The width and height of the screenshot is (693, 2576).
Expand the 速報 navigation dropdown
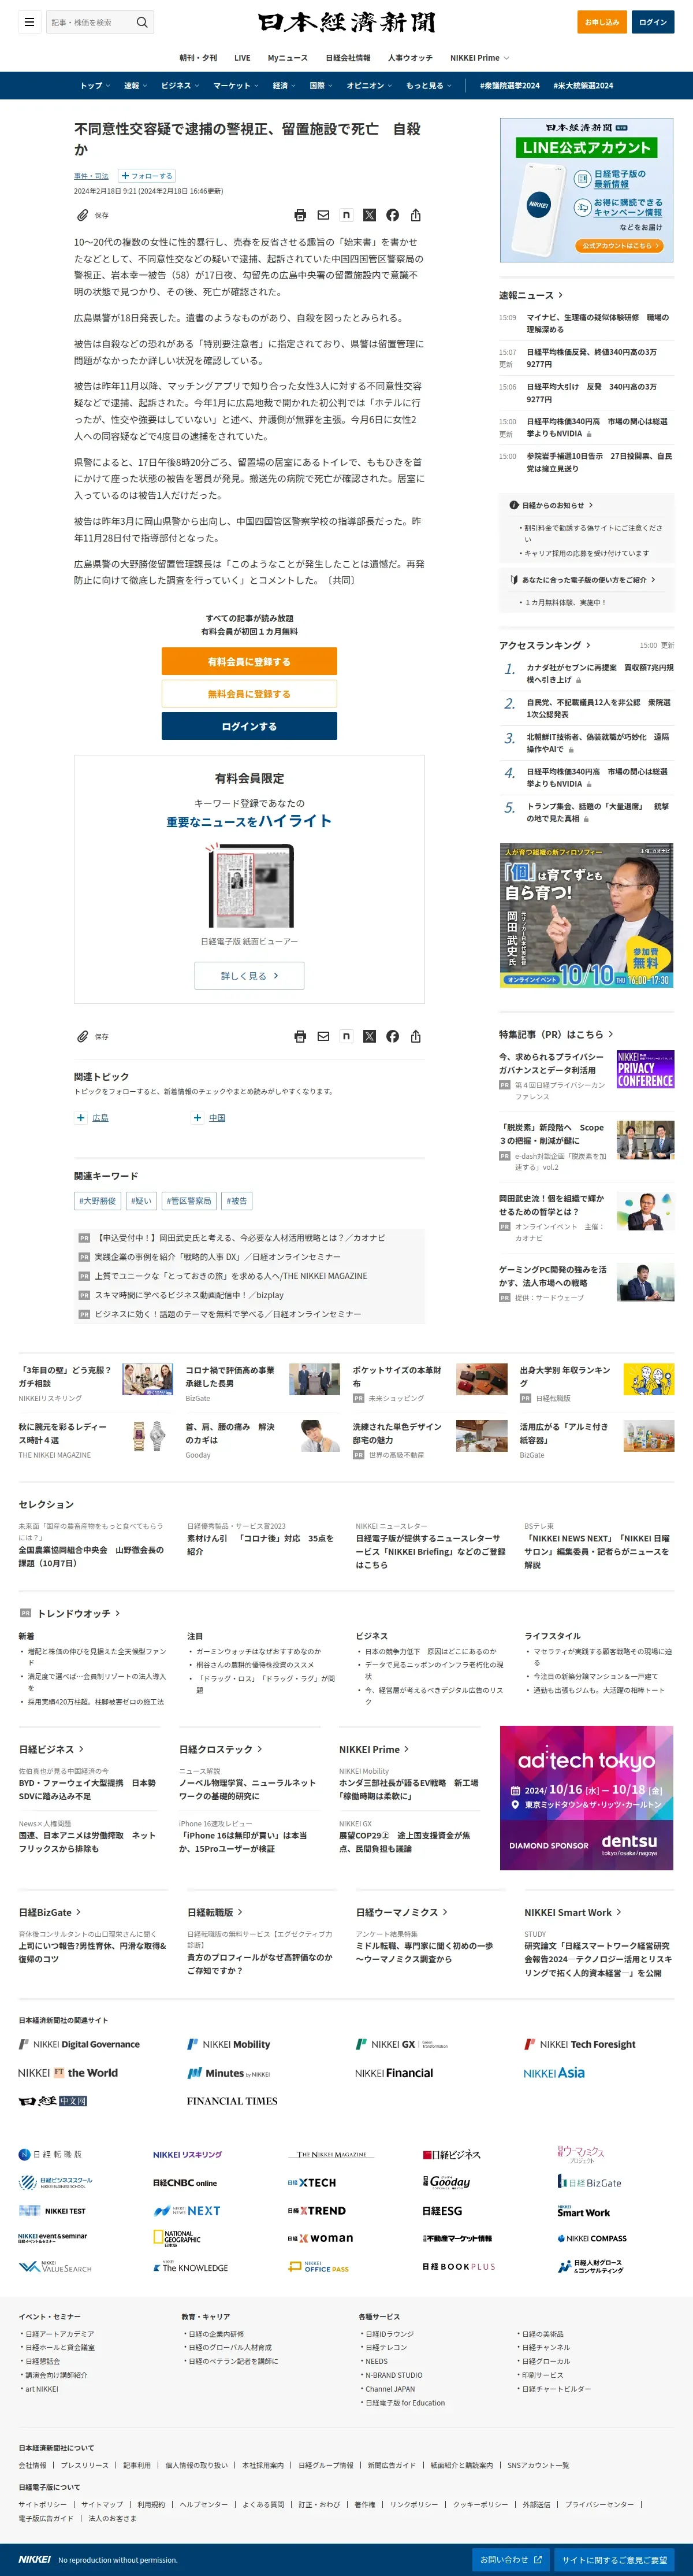[x=135, y=86]
